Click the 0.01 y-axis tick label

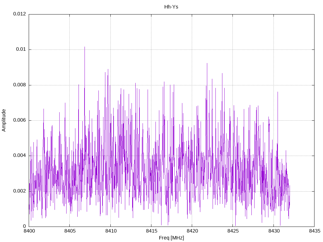pyautogui.click(x=21, y=49)
